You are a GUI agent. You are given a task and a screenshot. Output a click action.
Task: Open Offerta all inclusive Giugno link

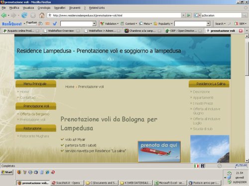pyautogui.click(x=207, y=111)
